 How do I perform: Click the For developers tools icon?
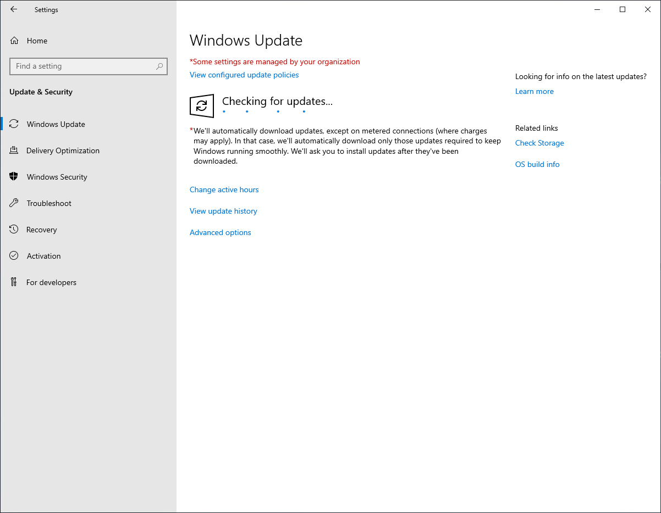[14, 282]
